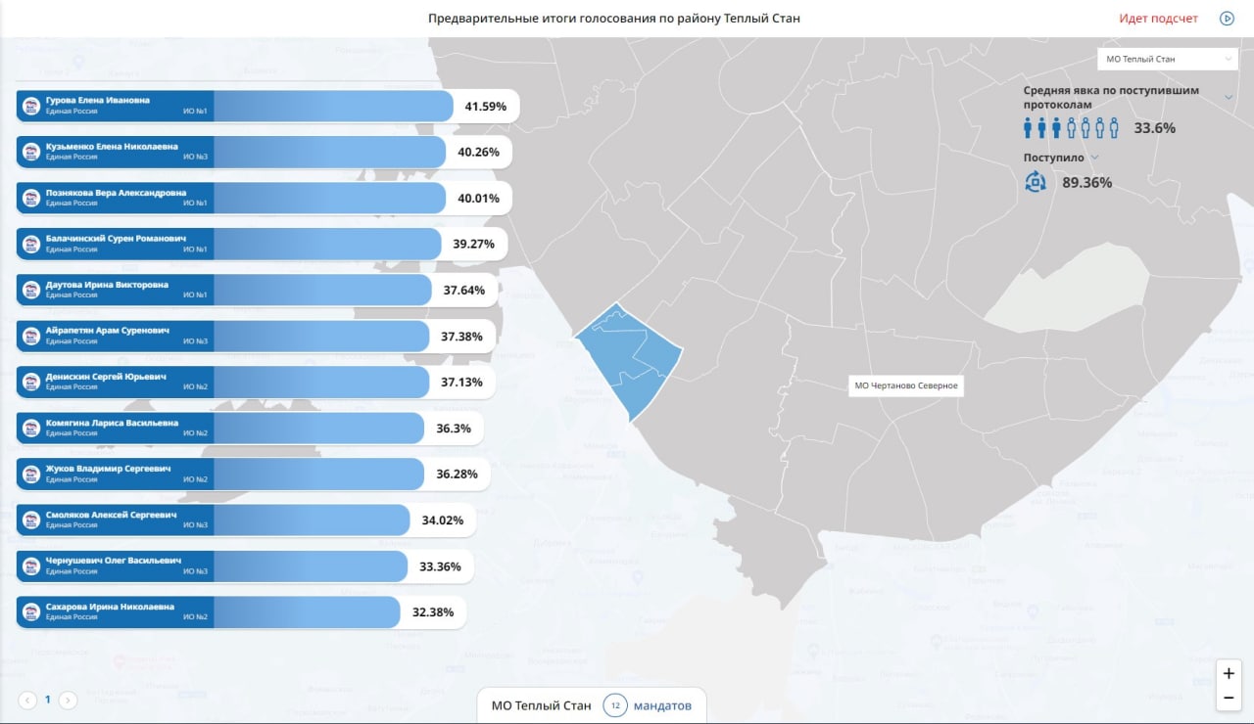Open the МО Теплый Стан district dropdown
Image resolution: width=1254 pixels, height=724 pixels.
pos(1168,59)
